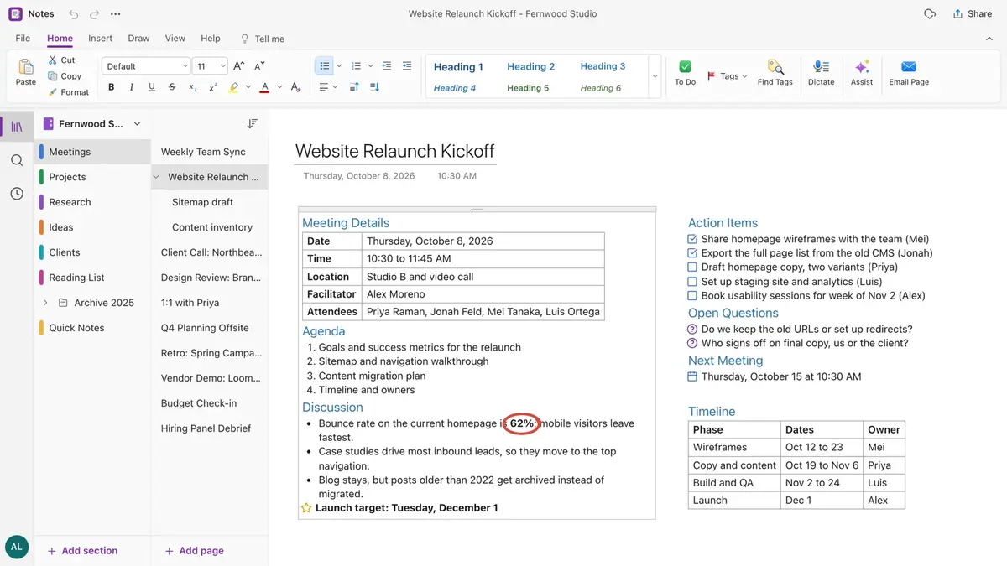Apply superscript formatting
The image size is (1007, 566).
click(x=213, y=87)
